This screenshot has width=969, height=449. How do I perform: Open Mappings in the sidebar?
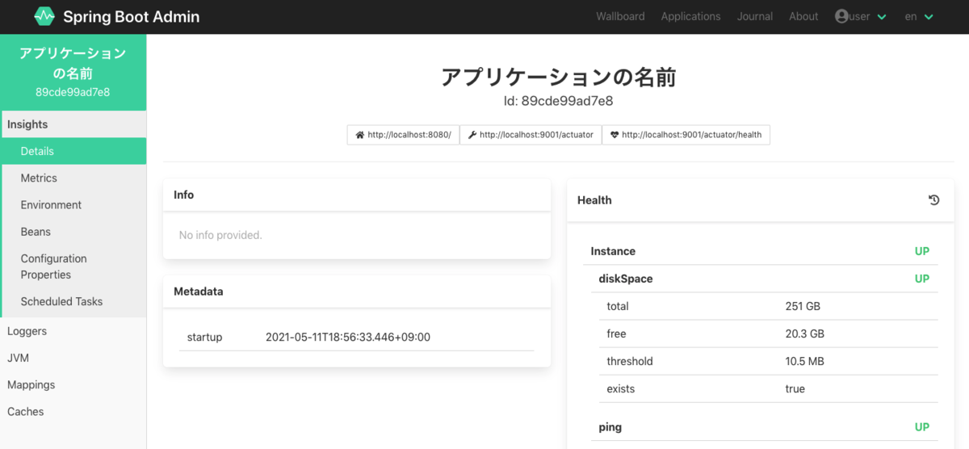(x=73, y=384)
